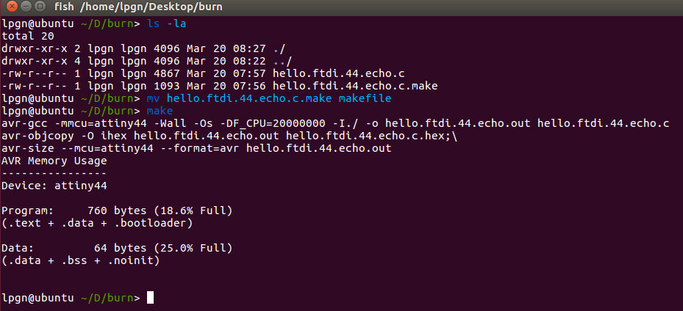Viewport: 683px width, 311px height.
Task: Close the fish terminal window
Action: 12,7
